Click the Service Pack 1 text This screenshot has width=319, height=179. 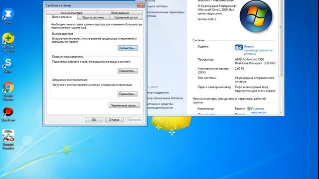coord(207,19)
